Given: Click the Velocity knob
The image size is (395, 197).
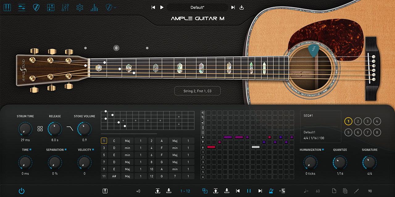Looking at the screenshot, I should (x=84, y=162).
